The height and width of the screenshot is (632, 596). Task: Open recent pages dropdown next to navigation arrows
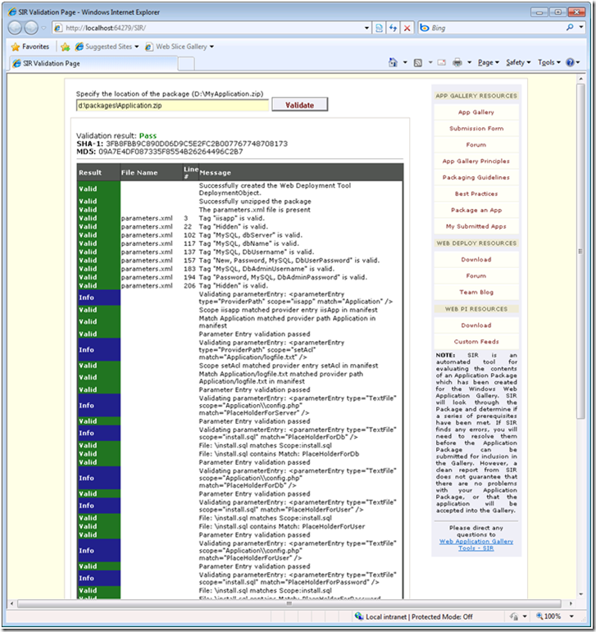pos(43,28)
